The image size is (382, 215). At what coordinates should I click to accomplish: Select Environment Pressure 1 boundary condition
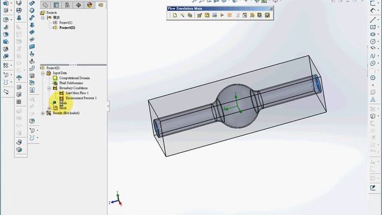(81, 98)
